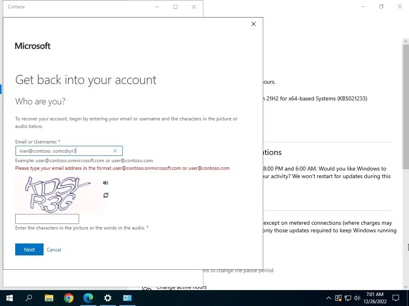Click the red email format error message

(x=122, y=168)
